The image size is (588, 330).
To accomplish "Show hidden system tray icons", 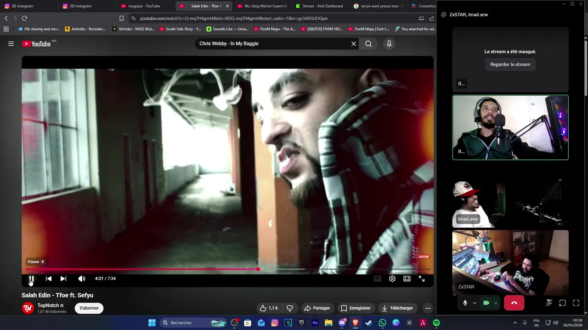I will tap(515, 323).
